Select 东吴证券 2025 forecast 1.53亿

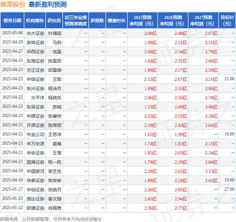150,107
